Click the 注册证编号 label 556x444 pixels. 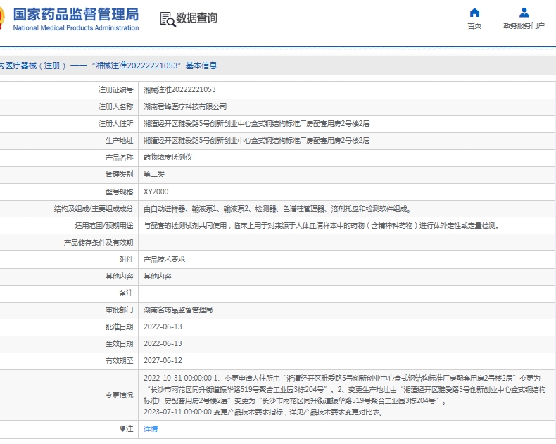[x=115, y=90]
